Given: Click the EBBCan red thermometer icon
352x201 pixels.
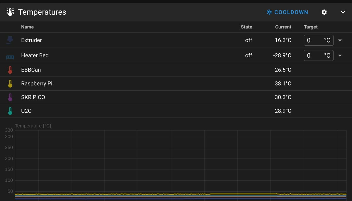Looking at the screenshot, I should click(10, 70).
